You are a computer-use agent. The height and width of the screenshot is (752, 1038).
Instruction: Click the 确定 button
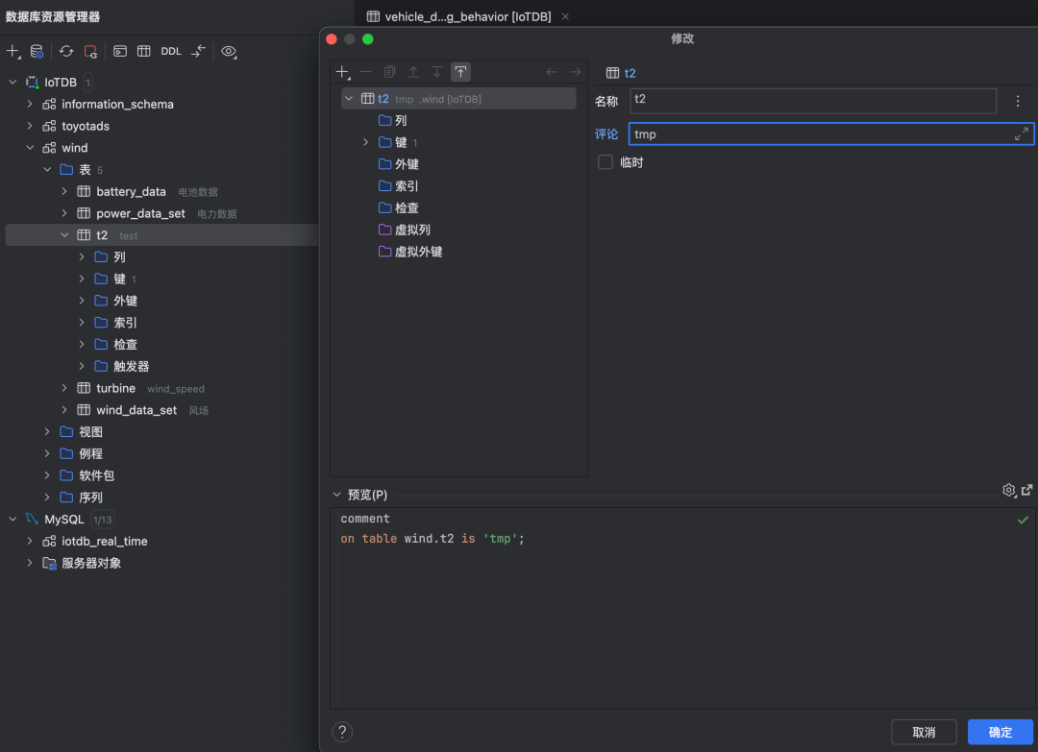pos(1000,732)
